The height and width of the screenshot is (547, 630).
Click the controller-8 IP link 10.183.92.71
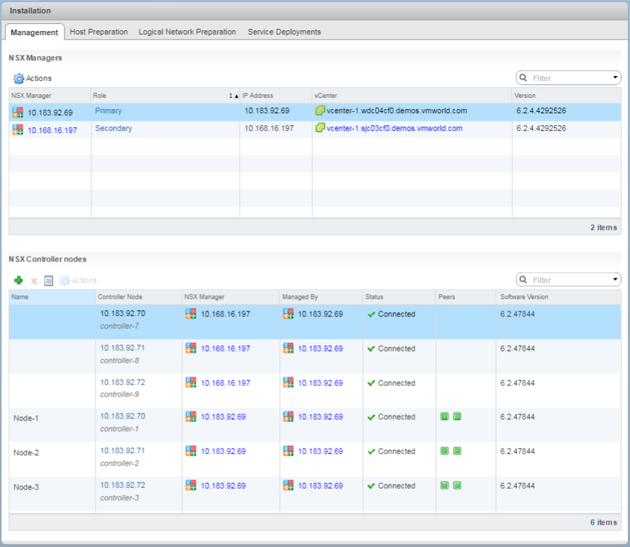[122, 349]
